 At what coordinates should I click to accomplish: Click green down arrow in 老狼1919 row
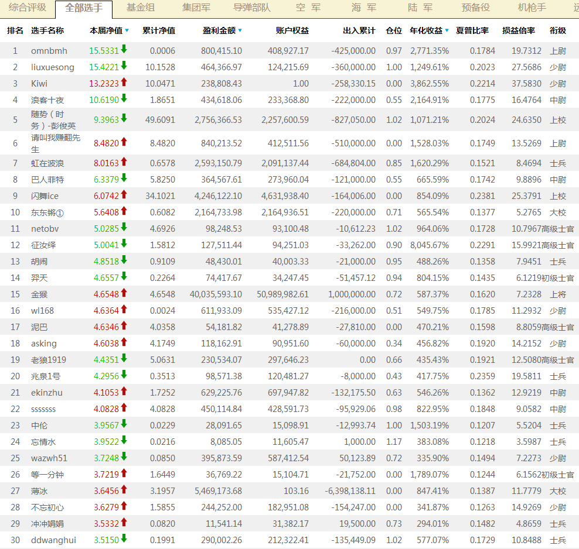click(124, 358)
